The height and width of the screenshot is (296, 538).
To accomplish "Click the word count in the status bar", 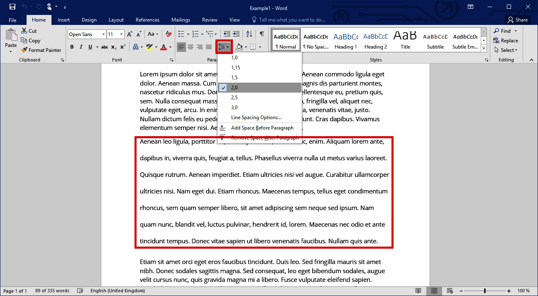I will point(52,291).
